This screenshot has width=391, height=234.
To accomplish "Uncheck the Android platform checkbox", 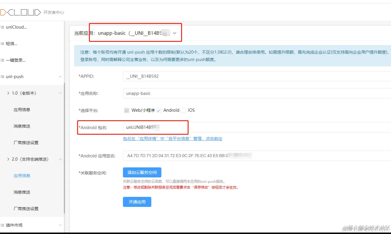I will [159, 111].
